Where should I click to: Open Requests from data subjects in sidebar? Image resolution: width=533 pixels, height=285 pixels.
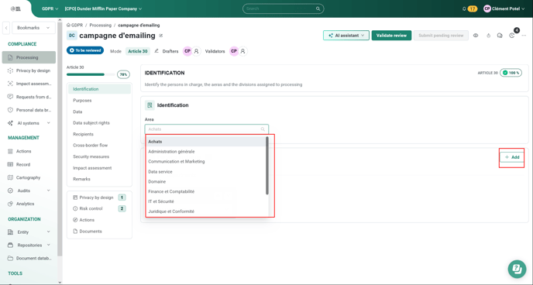point(29,97)
